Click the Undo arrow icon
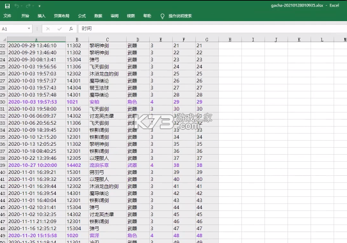This screenshot has width=347, height=243. 17,6
